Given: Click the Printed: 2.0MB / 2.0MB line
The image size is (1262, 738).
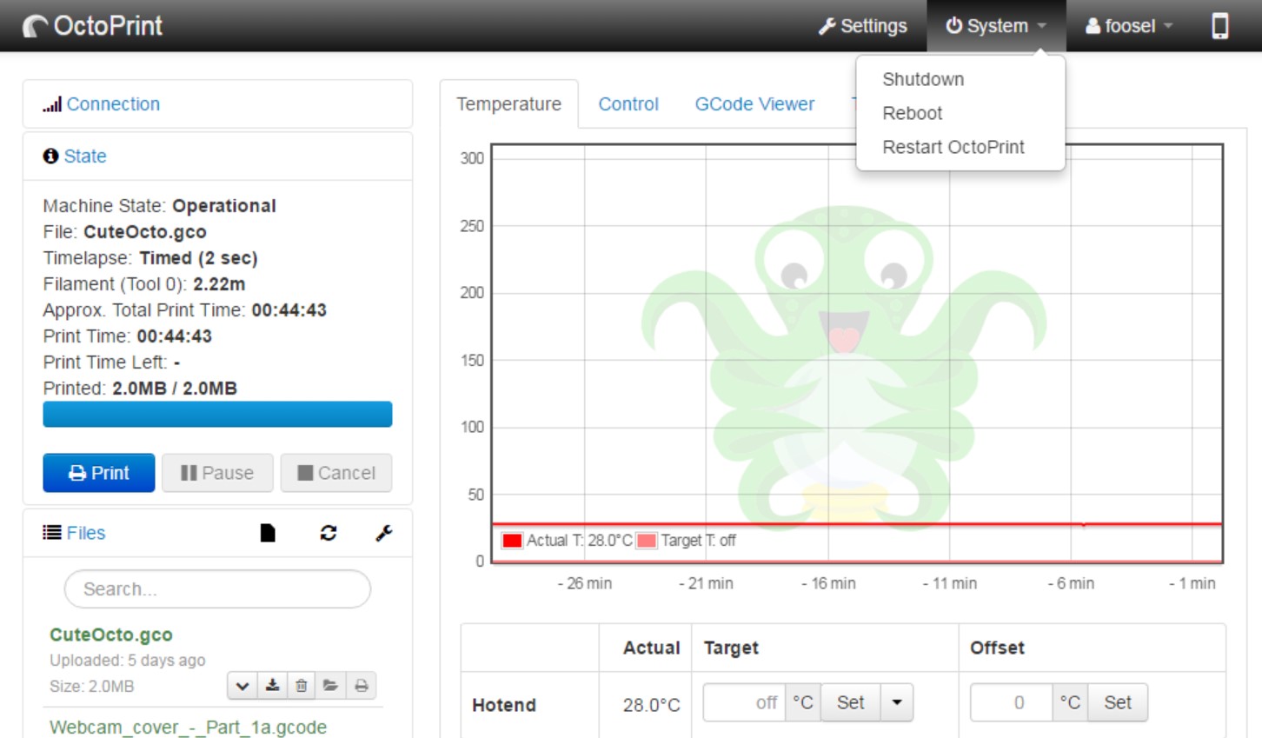Looking at the screenshot, I should tap(140, 389).
